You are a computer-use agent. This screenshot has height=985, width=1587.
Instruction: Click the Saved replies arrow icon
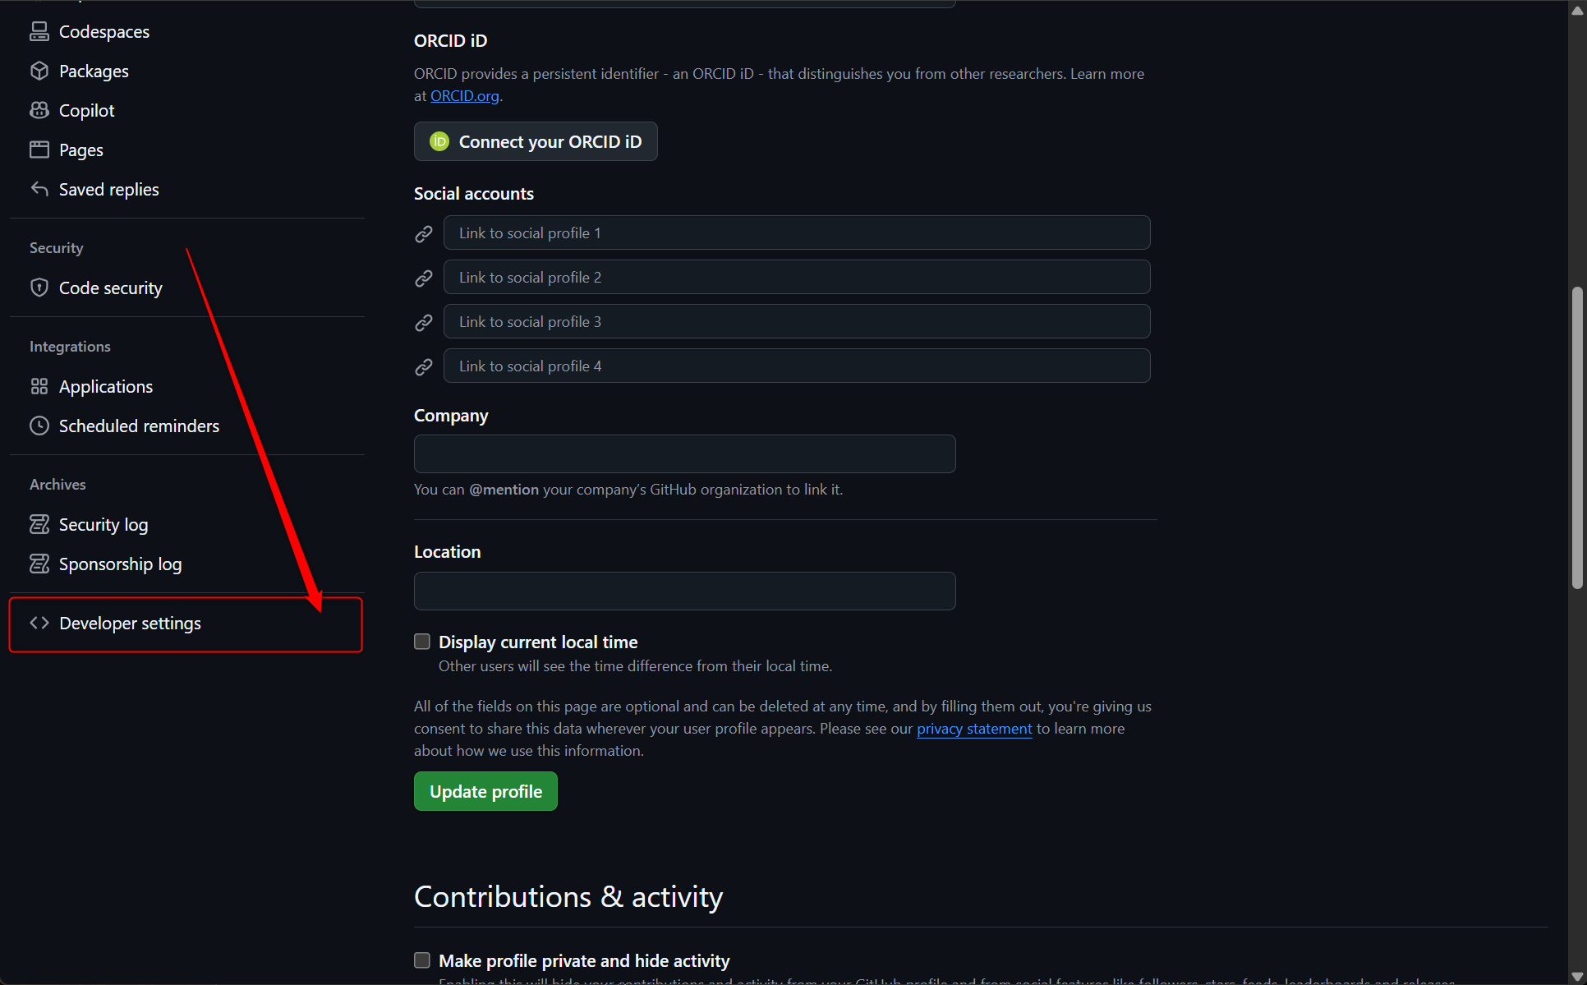coord(39,188)
